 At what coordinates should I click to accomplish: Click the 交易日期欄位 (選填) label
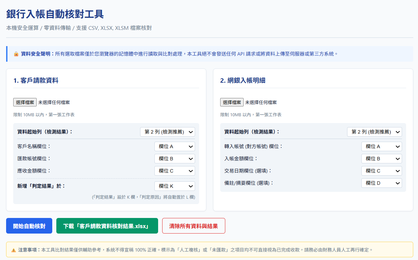248,171
